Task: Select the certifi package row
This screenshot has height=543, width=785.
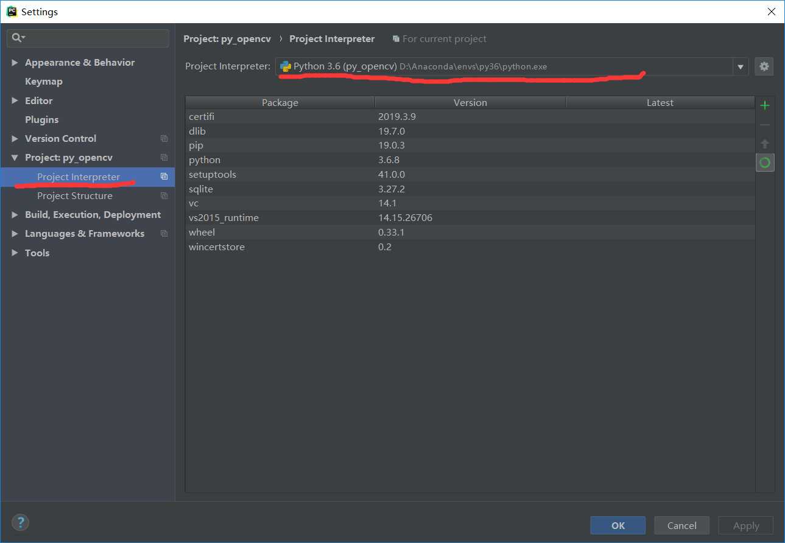Action: [x=470, y=116]
